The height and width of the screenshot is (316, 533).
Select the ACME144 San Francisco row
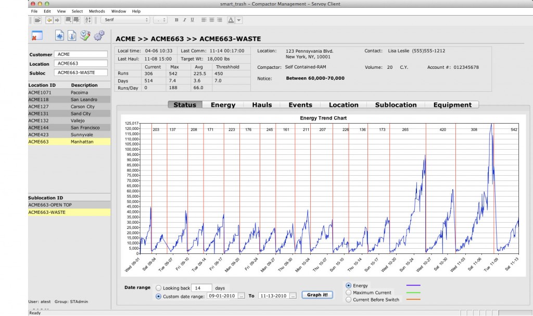point(69,128)
